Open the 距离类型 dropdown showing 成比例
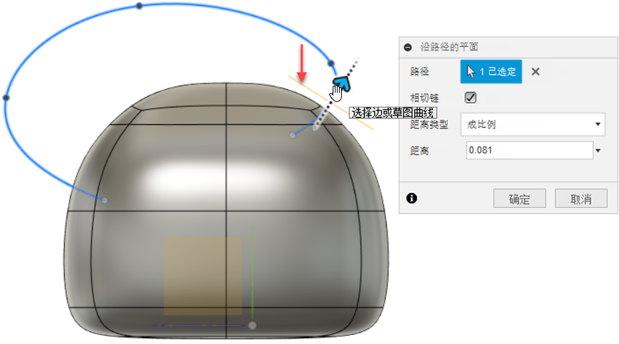Viewport: 619px width, 344px height. (x=533, y=124)
